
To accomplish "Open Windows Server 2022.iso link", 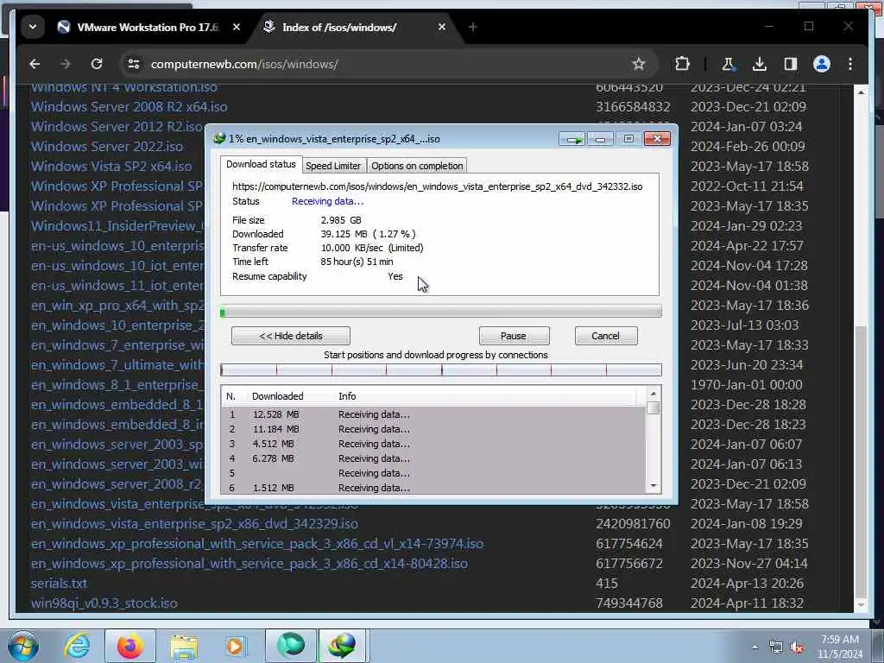I will [x=106, y=147].
